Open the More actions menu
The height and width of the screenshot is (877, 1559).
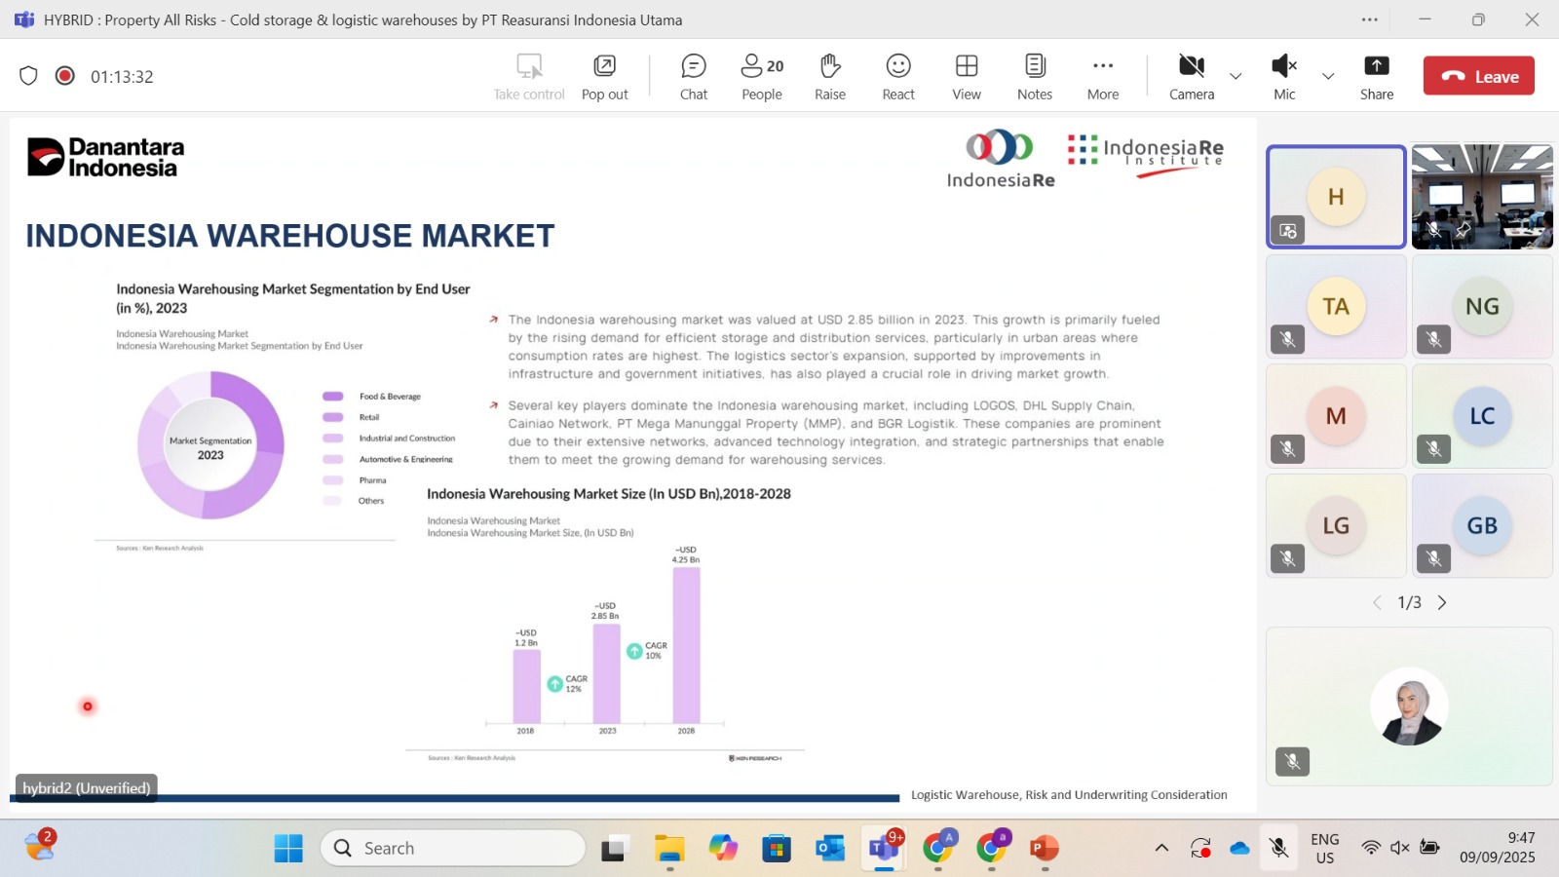pyautogui.click(x=1102, y=77)
